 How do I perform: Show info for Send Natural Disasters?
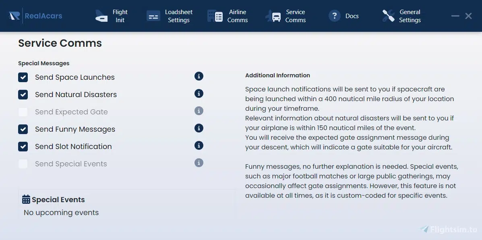199,93
